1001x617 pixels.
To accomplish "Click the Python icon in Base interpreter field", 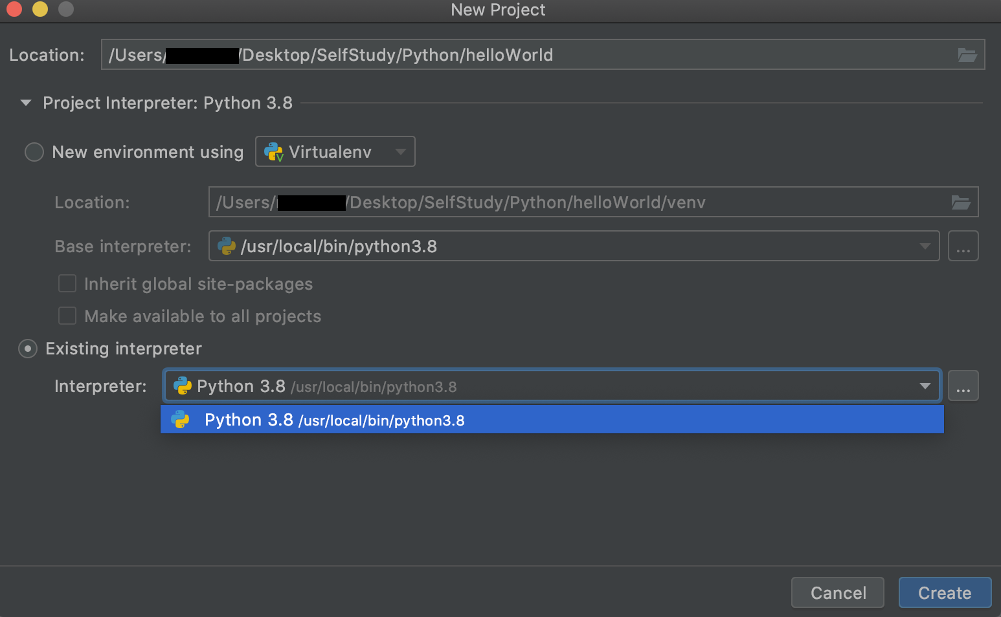I will [227, 246].
